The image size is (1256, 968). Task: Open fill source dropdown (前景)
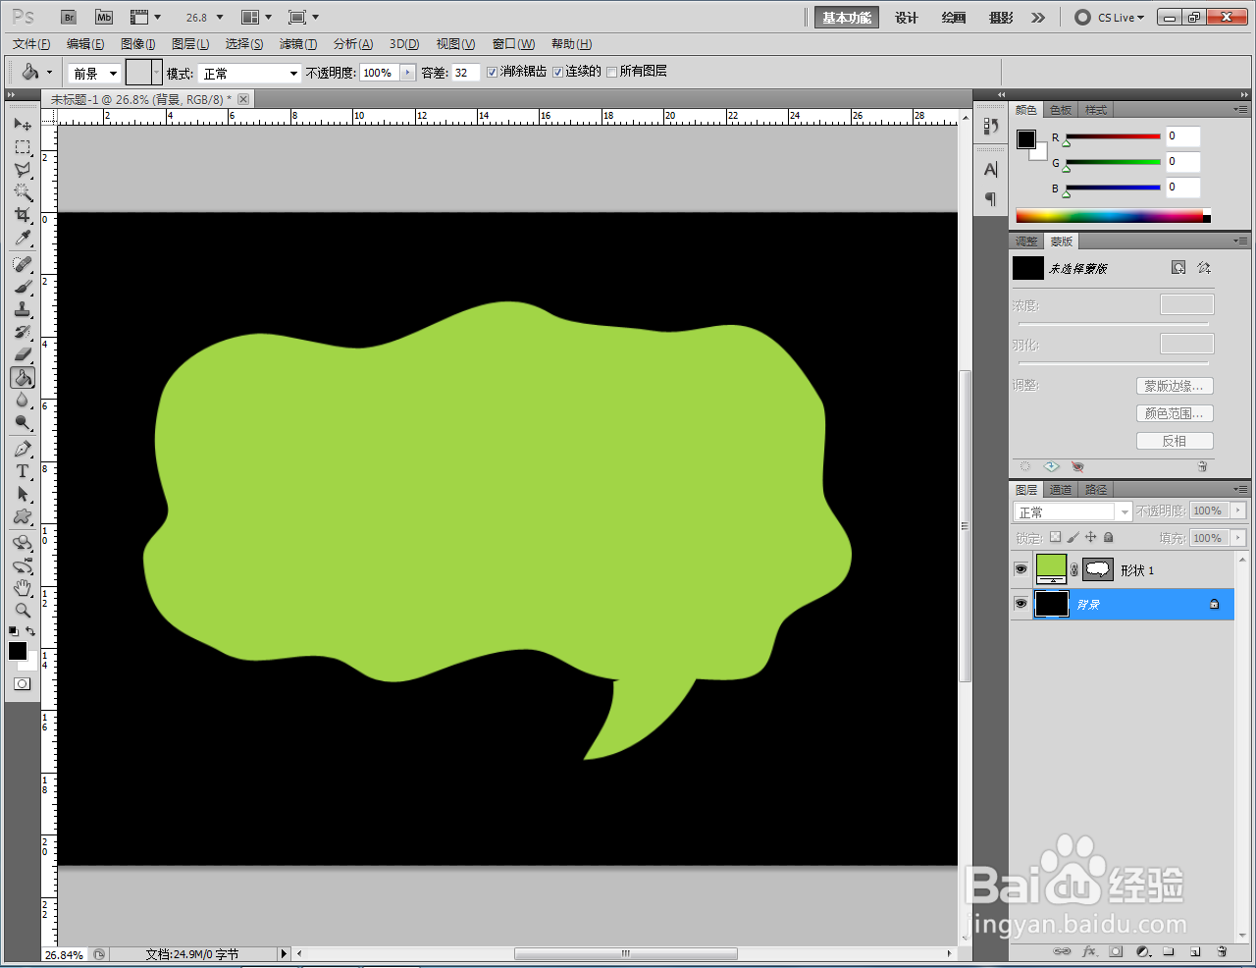pyautogui.click(x=94, y=74)
